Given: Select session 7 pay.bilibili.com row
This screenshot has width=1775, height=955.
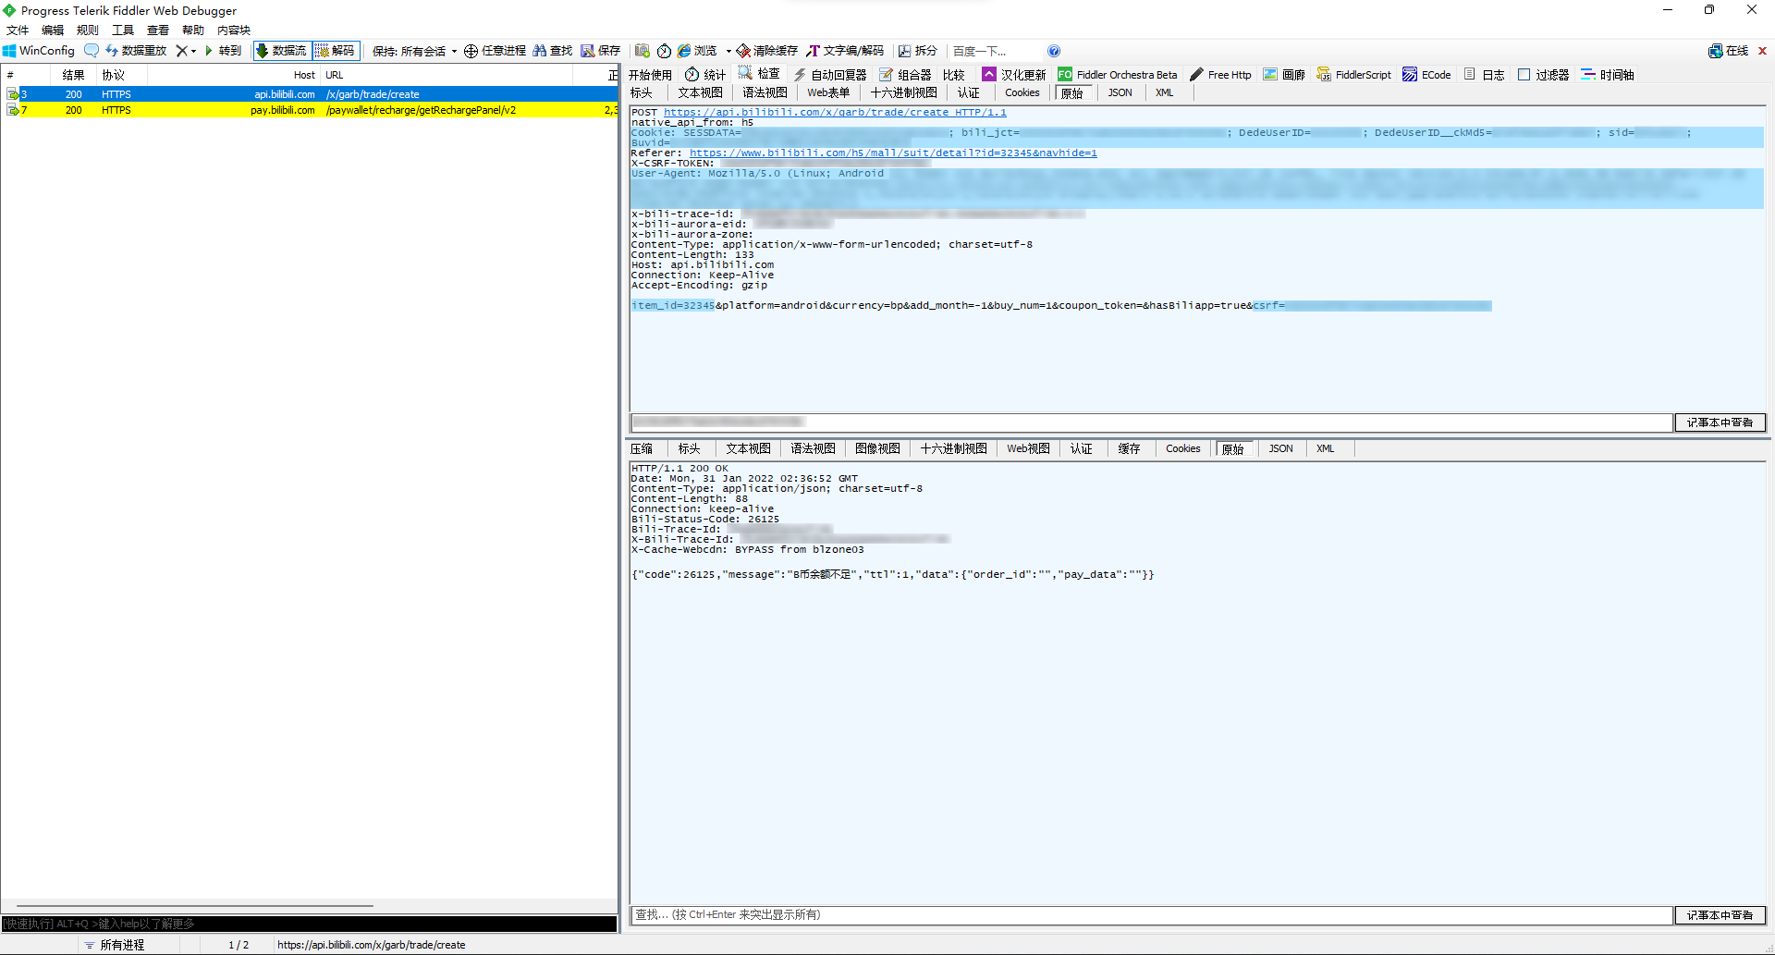Looking at the screenshot, I should click(x=309, y=110).
